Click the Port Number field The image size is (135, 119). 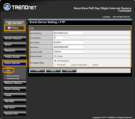pos(58,38)
